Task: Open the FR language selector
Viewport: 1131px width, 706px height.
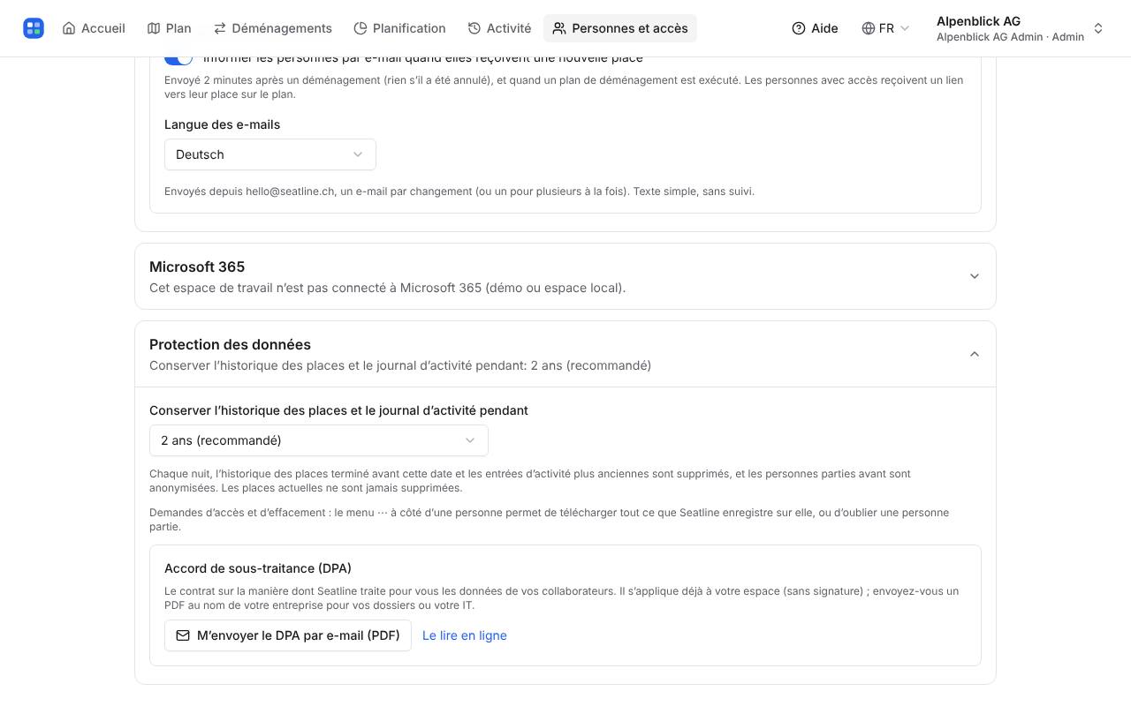Action: (x=885, y=28)
